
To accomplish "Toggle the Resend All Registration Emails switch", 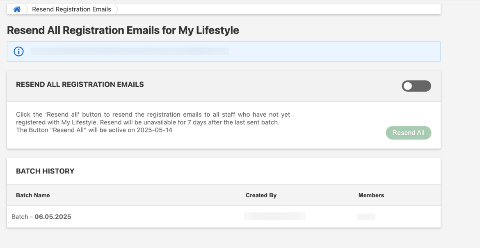I will tap(416, 86).
